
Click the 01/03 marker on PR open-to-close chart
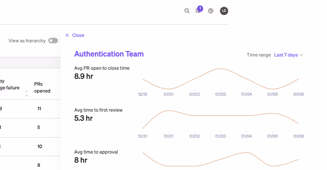pyautogui.click(x=220, y=94)
